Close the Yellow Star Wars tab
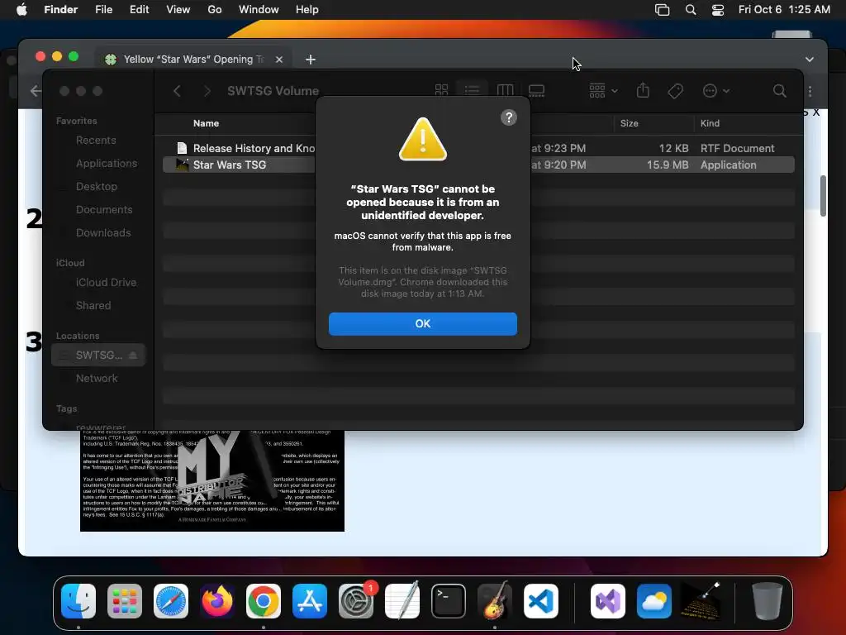Image resolution: width=846 pixels, height=635 pixels. point(279,60)
